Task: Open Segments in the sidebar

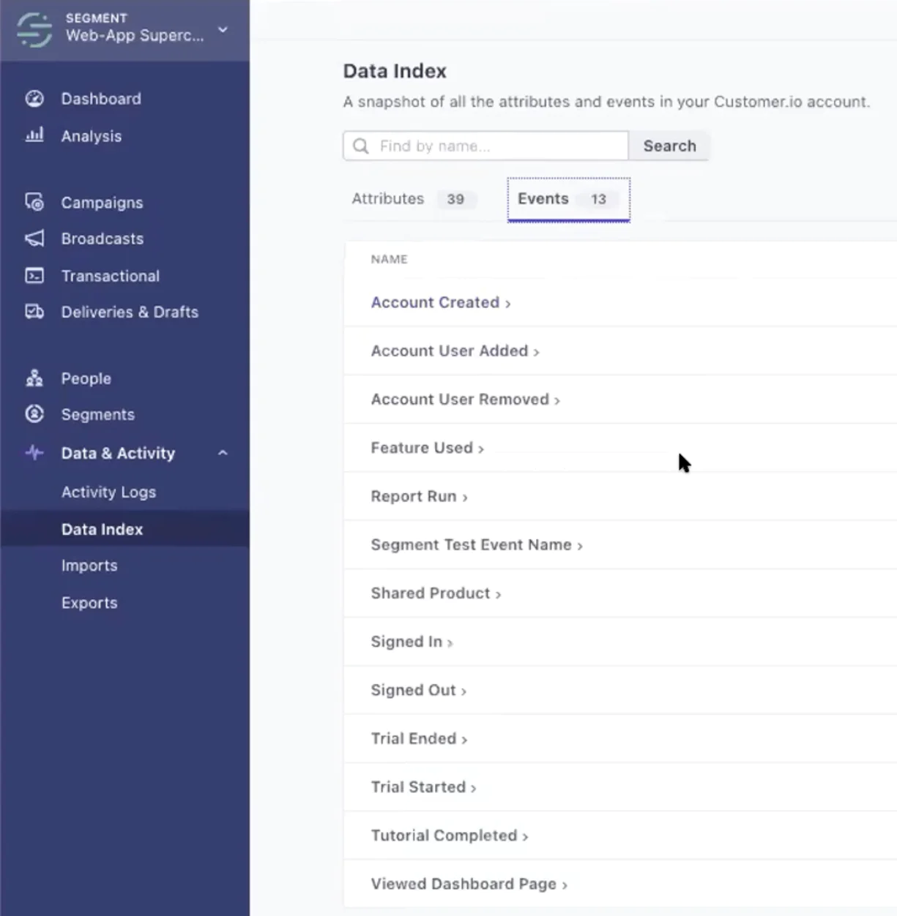Action: 98,415
